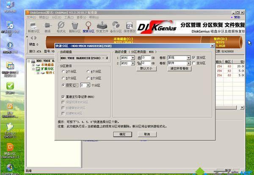Open the 系统 volume label dropdown
This screenshot has width=254, height=175.
188,58
